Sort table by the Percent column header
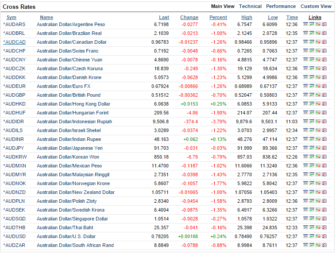The height and width of the screenshot is (254, 336). coord(218,18)
